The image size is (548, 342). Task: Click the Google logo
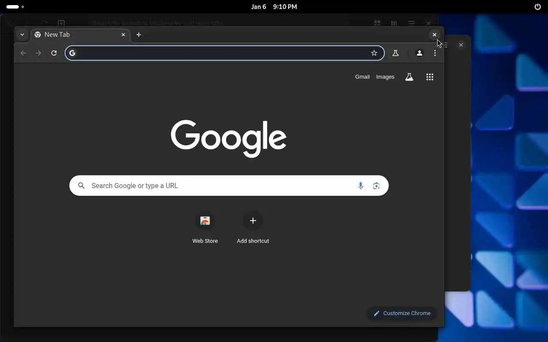pos(229,139)
